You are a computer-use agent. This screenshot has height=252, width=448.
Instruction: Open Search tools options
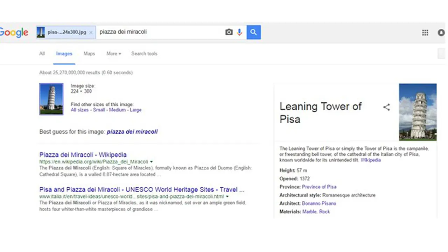pyautogui.click(x=144, y=54)
